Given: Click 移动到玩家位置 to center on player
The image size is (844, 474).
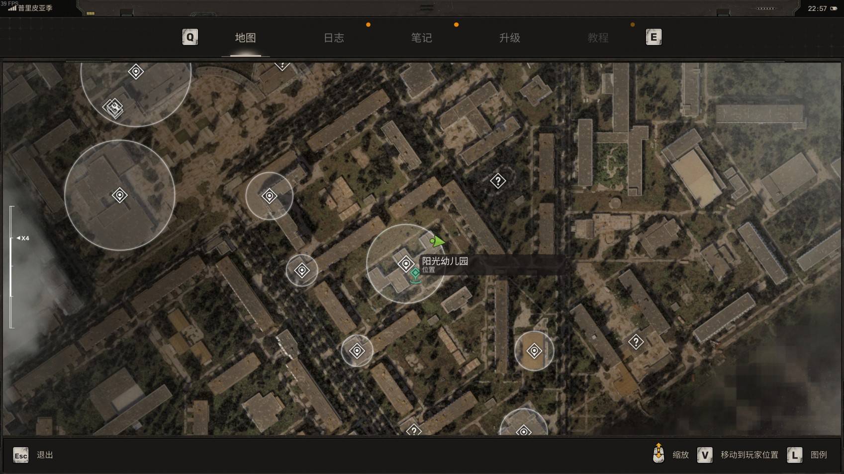Looking at the screenshot, I should (749, 455).
